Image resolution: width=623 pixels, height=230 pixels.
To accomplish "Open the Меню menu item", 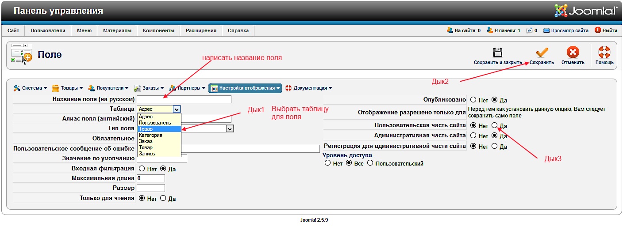I will [84, 30].
